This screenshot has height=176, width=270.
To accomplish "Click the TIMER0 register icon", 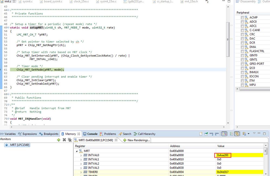I will tap(85, 172).
